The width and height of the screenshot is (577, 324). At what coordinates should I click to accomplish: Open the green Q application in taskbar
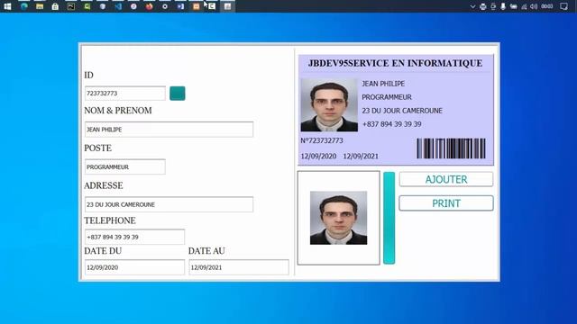[x=87, y=6]
